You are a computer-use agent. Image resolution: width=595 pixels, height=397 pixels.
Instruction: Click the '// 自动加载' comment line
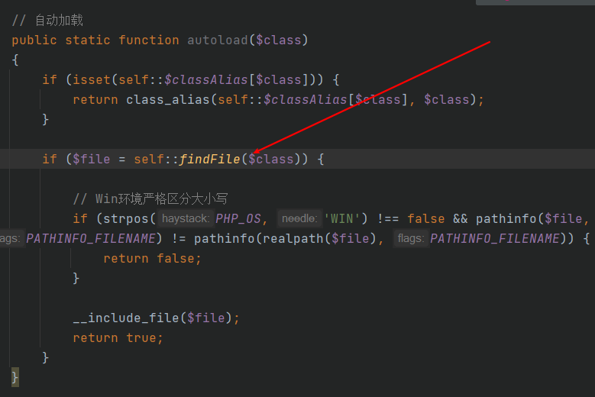point(47,20)
